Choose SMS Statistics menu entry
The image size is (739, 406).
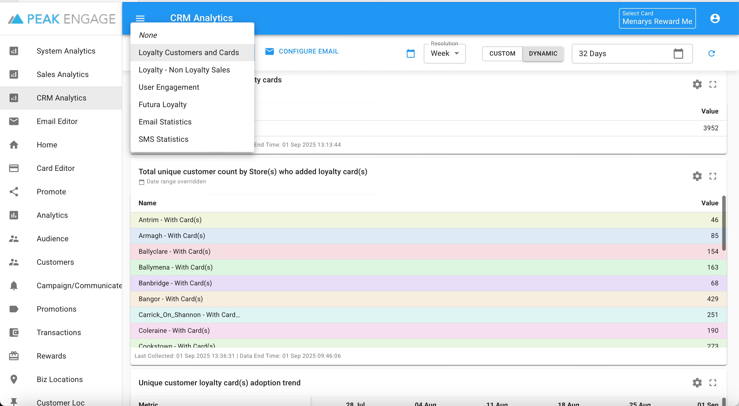tap(164, 139)
